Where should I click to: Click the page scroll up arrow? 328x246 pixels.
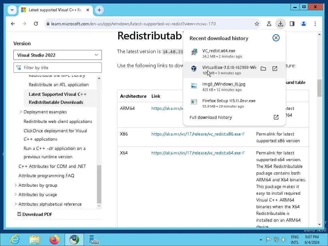click(x=319, y=35)
